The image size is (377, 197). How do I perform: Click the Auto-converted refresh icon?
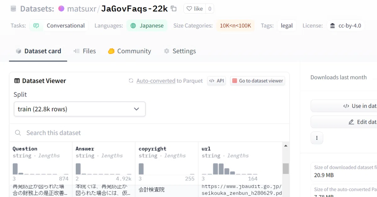click(131, 81)
